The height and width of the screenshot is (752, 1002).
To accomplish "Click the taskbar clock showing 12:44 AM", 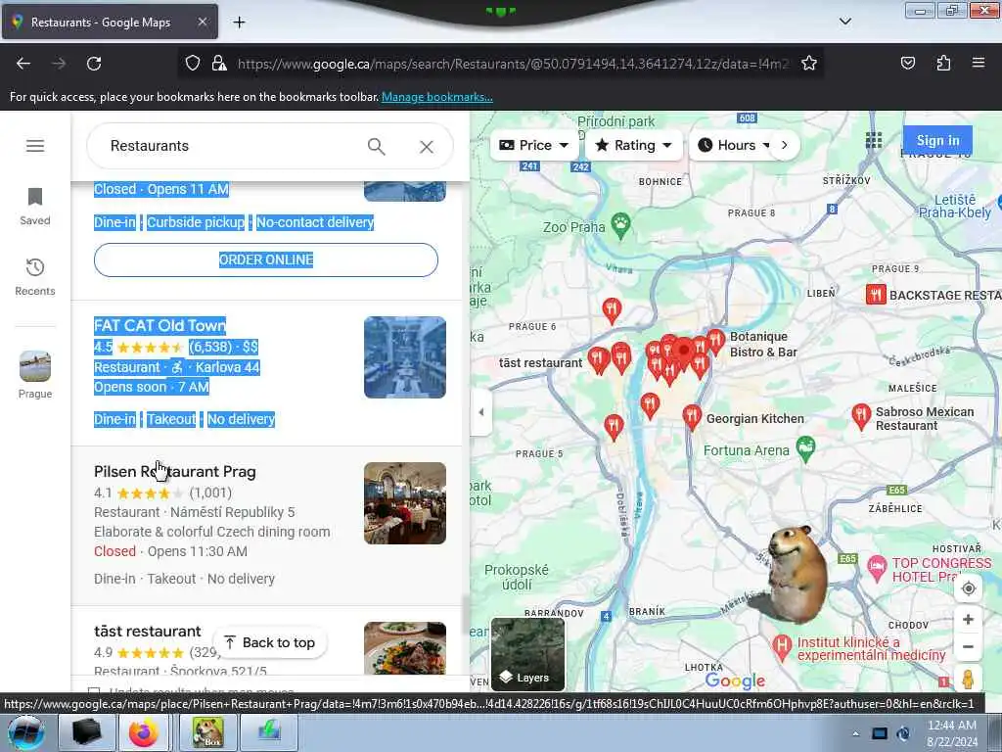I will 951,733.
